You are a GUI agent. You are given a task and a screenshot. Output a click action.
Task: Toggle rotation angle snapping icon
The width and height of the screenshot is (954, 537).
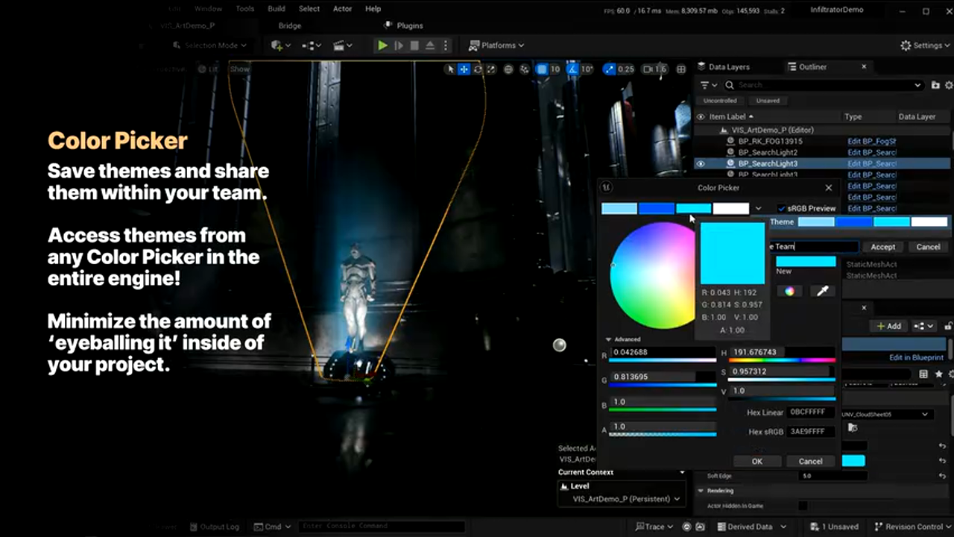[572, 69]
